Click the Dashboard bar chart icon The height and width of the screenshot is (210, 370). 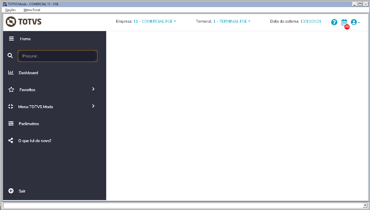pos(11,73)
